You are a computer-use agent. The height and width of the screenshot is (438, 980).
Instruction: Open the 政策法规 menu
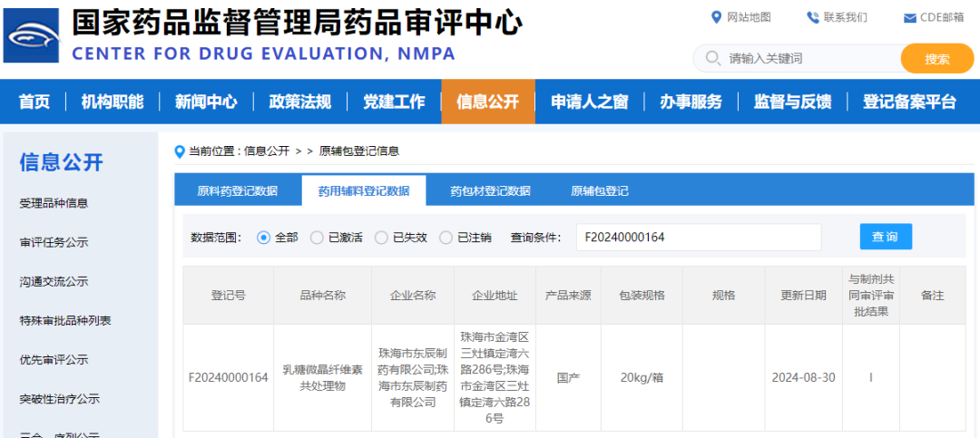300,102
